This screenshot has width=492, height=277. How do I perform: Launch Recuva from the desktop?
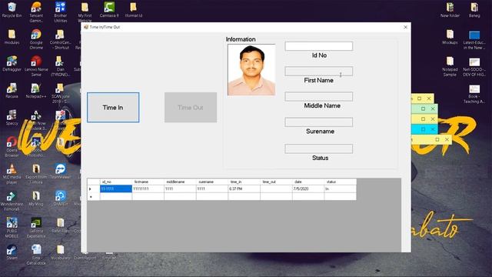12,91
